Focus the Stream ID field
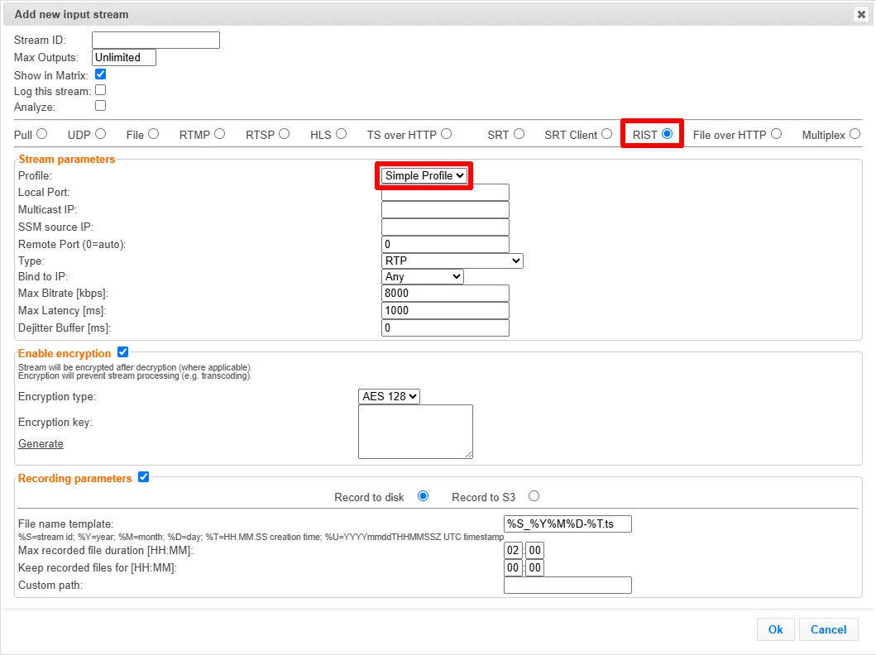 pos(156,41)
